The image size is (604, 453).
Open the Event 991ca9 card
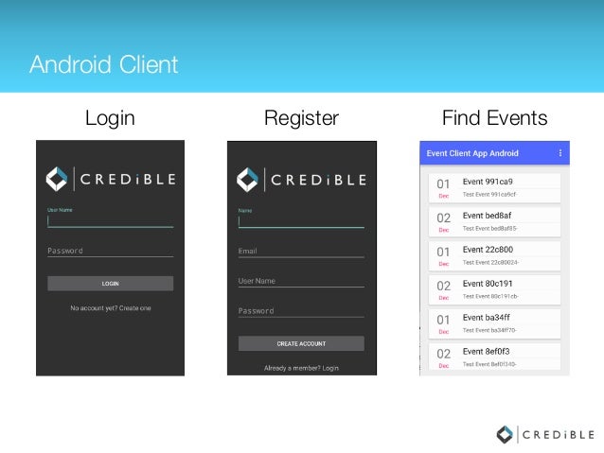point(494,188)
